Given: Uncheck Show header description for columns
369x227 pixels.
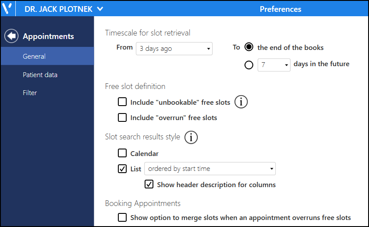Looking at the screenshot, I should coord(149,184).
